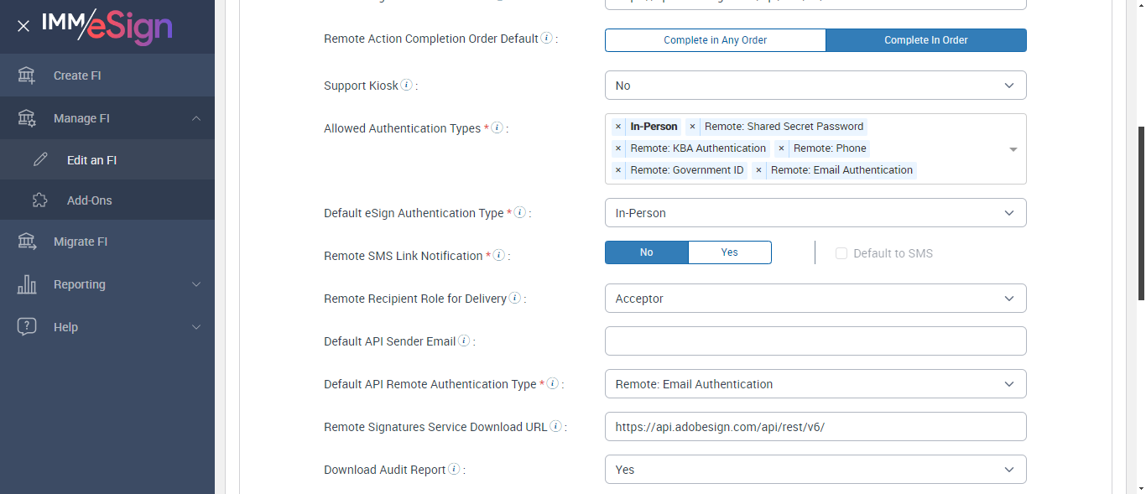Set Remote SMS Link Notification to Yes
1146x494 pixels.
(x=729, y=252)
